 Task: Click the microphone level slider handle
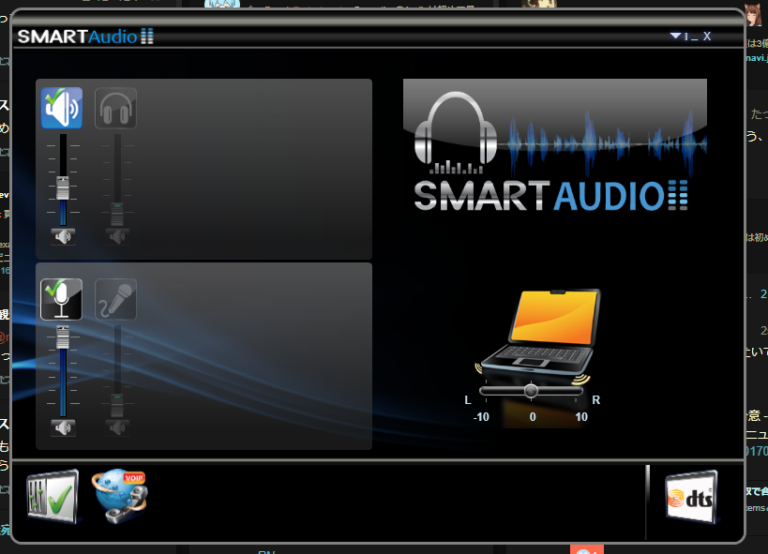click(x=63, y=337)
